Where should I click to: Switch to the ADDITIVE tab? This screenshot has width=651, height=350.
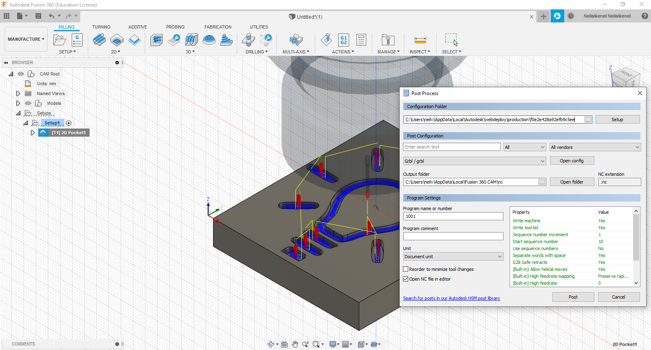click(138, 27)
